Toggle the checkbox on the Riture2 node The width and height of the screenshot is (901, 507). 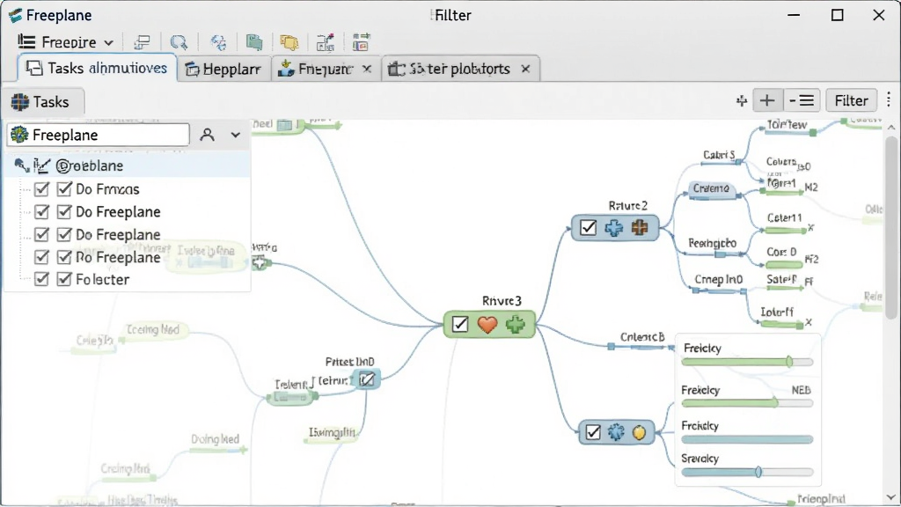click(x=588, y=228)
